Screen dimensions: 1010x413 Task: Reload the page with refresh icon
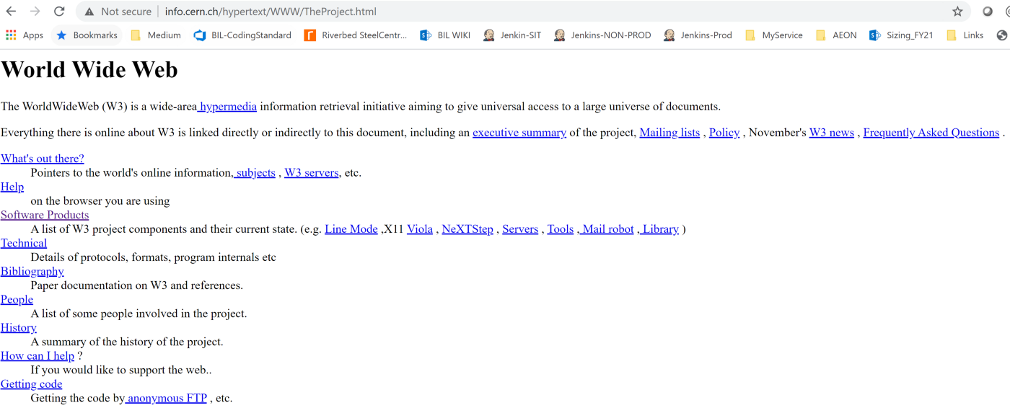pyautogui.click(x=59, y=12)
